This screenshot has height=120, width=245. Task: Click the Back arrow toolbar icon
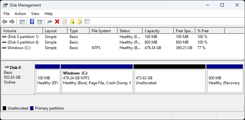pyautogui.click(x=5, y=21)
